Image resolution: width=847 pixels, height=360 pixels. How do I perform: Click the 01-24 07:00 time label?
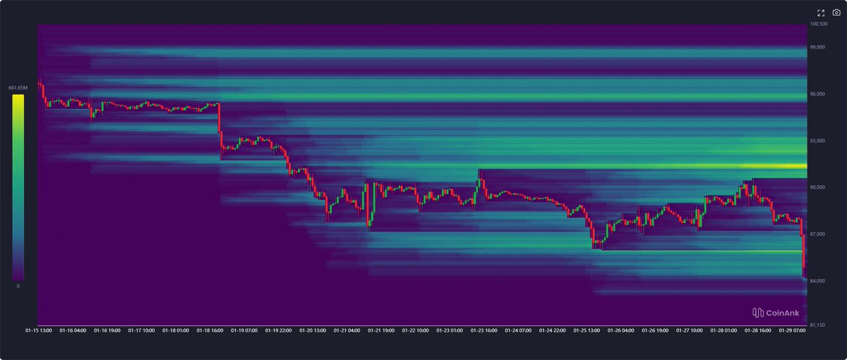tap(519, 330)
